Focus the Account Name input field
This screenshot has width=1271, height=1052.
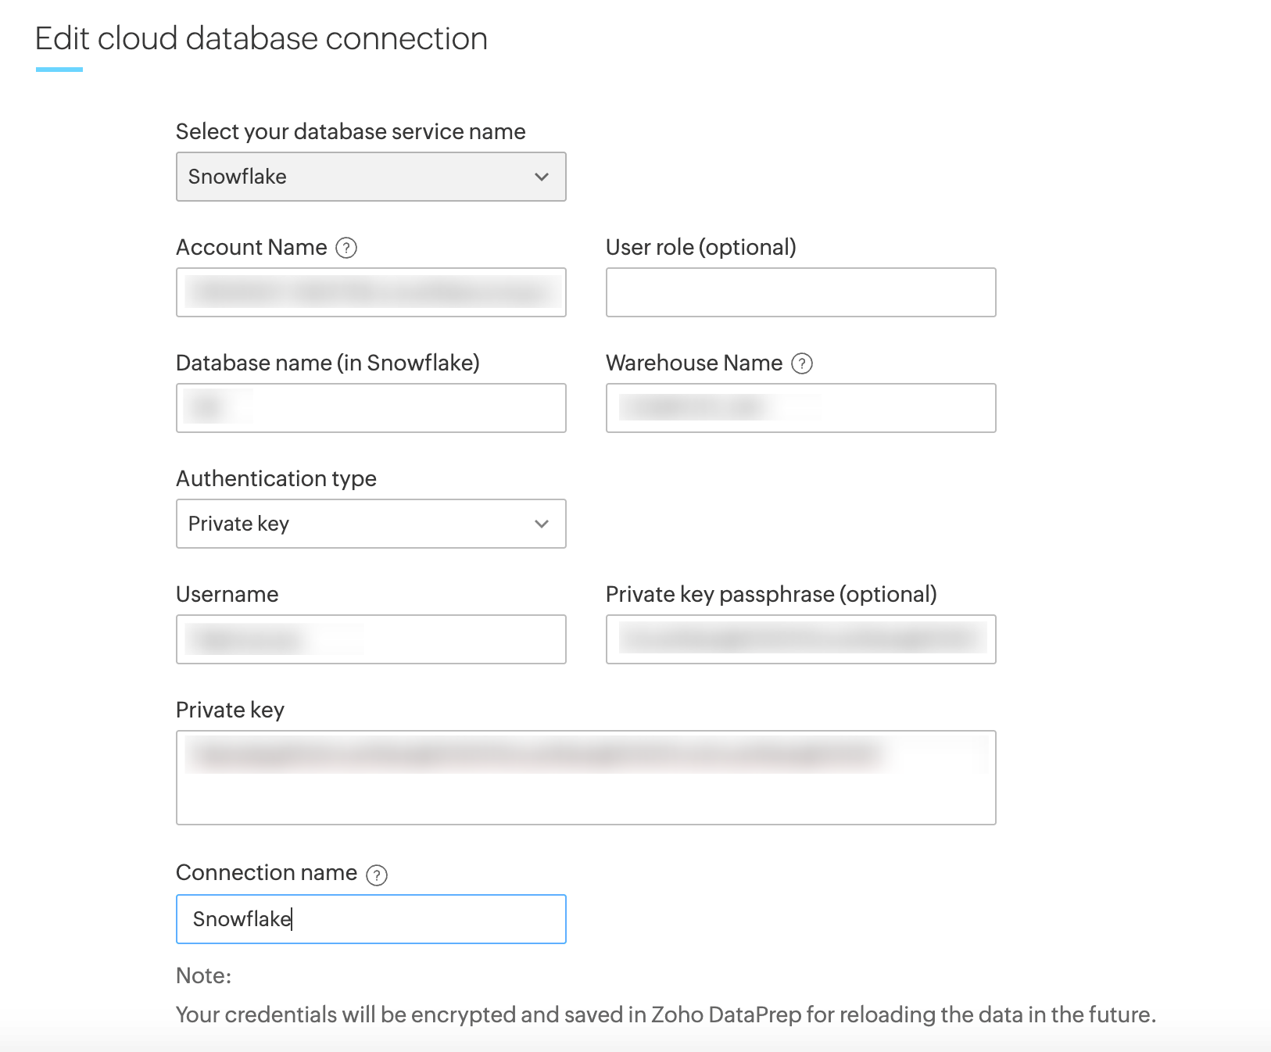(371, 292)
